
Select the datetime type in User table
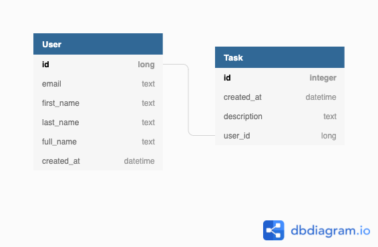(x=139, y=161)
